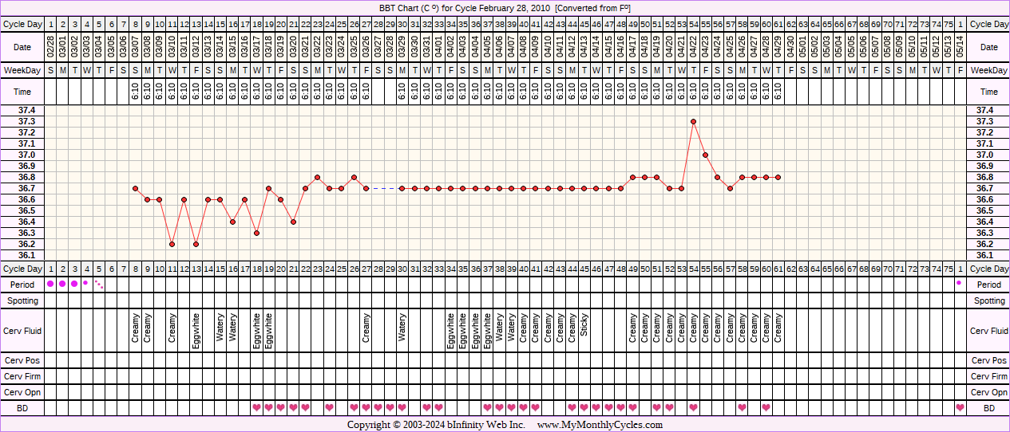Click the period dot on 02/28
Screen dimensions: 1010x432
pos(50,284)
